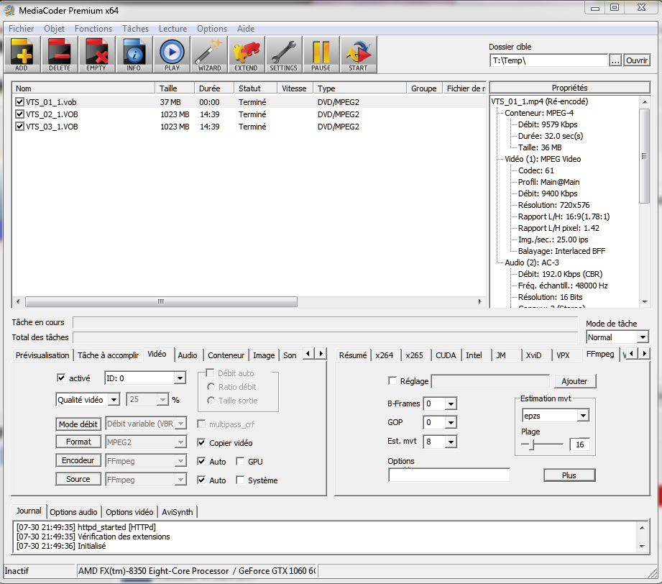662x584 pixels.
Task: Toggle the Auto checkbox next to GPU
Action: click(201, 461)
